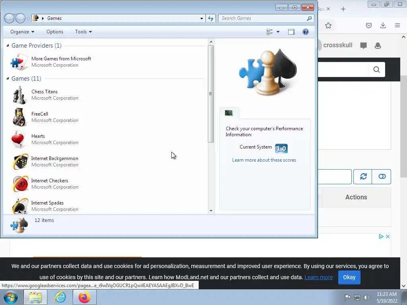
Task: Launch FreeCell from its card icon
Action: coord(19,117)
